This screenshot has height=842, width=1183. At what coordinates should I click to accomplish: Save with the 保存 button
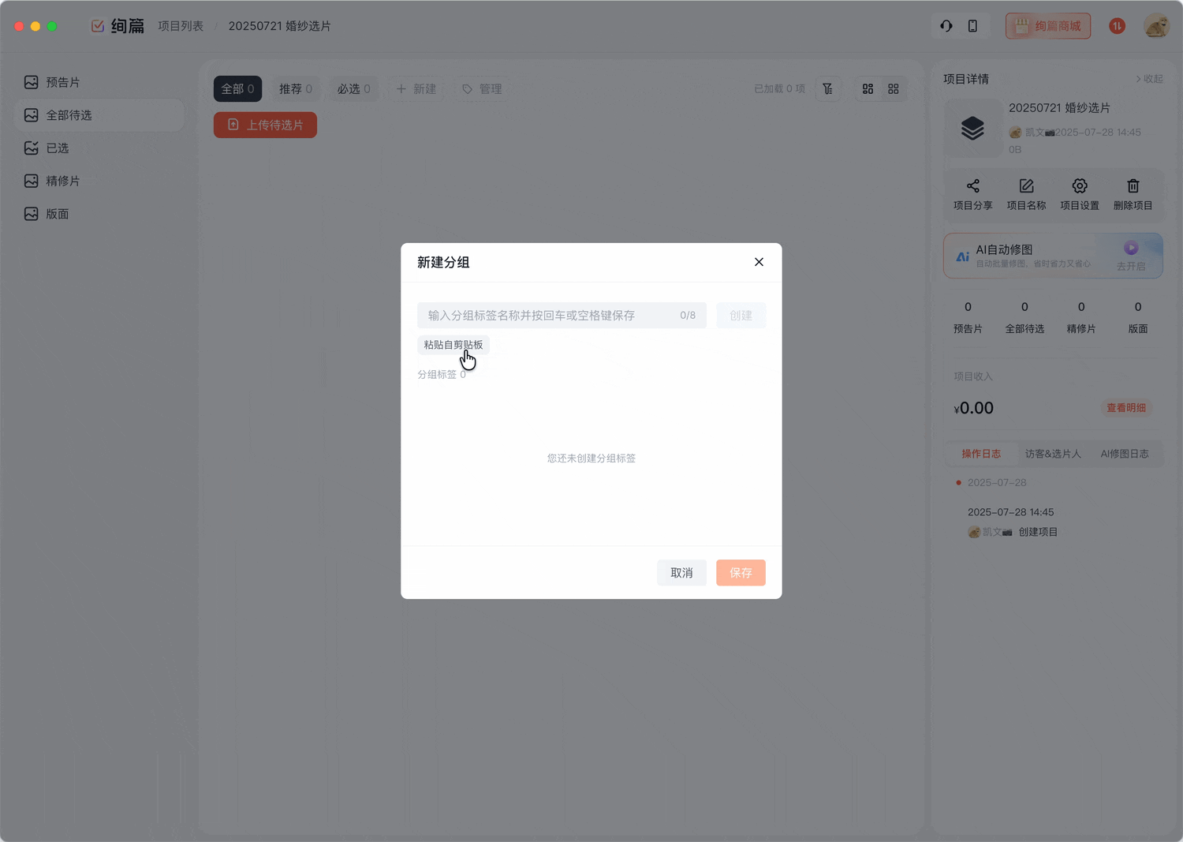[741, 573]
